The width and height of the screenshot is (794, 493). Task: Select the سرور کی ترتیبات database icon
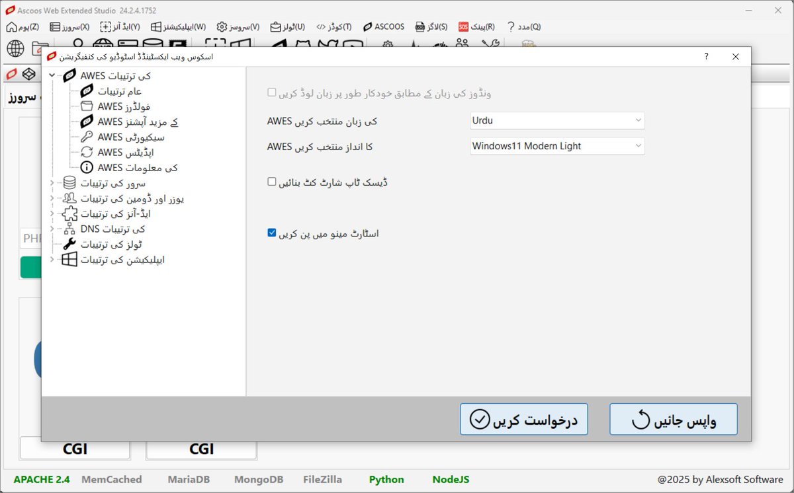coord(69,182)
